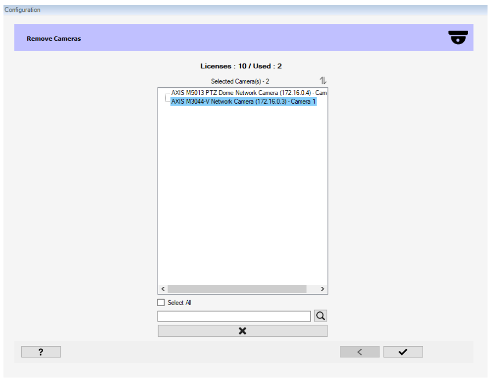Click the Remove Cameras header label
Viewport: 491px width, 382px height.
pyautogui.click(x=54, y=38)
